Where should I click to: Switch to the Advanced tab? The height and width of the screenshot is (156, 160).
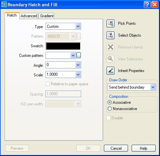[x=29, y=16]
